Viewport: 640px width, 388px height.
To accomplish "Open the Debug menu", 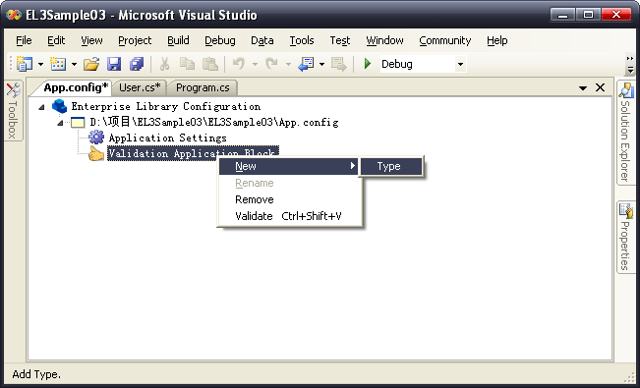I will 220,40.
